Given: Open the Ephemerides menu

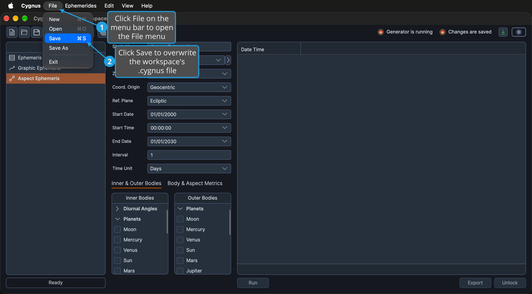Looking at the screenshot, I should click(x=81, y=6).
